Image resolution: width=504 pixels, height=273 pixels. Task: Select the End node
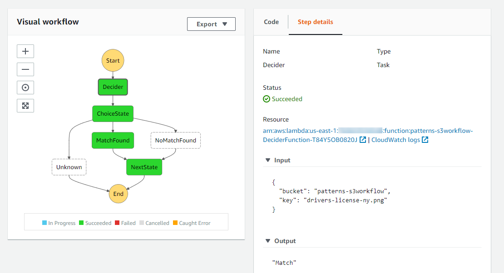point(119,194)
